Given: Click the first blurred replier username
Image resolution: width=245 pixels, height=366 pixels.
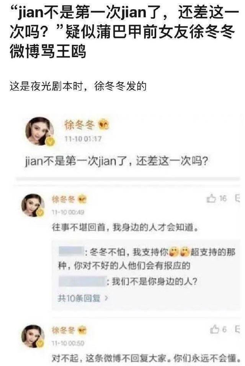Looking at the screenshot, I should pyautogui.click(x=71, y=251).
